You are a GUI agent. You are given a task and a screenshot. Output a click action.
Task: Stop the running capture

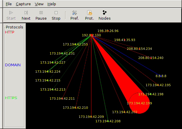click(x=56, y=13)
